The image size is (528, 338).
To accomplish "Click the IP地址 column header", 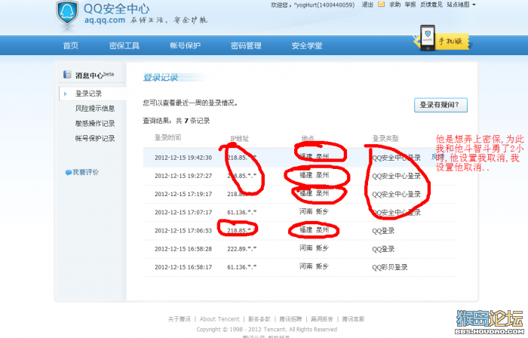I will tap(239, 138).
